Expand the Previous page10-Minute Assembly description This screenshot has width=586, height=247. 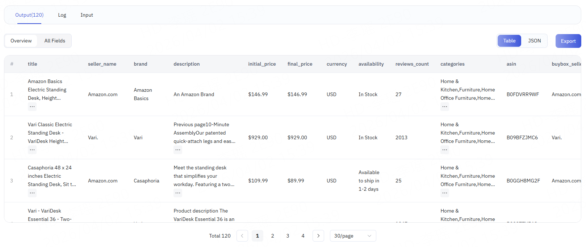point(178,150)
